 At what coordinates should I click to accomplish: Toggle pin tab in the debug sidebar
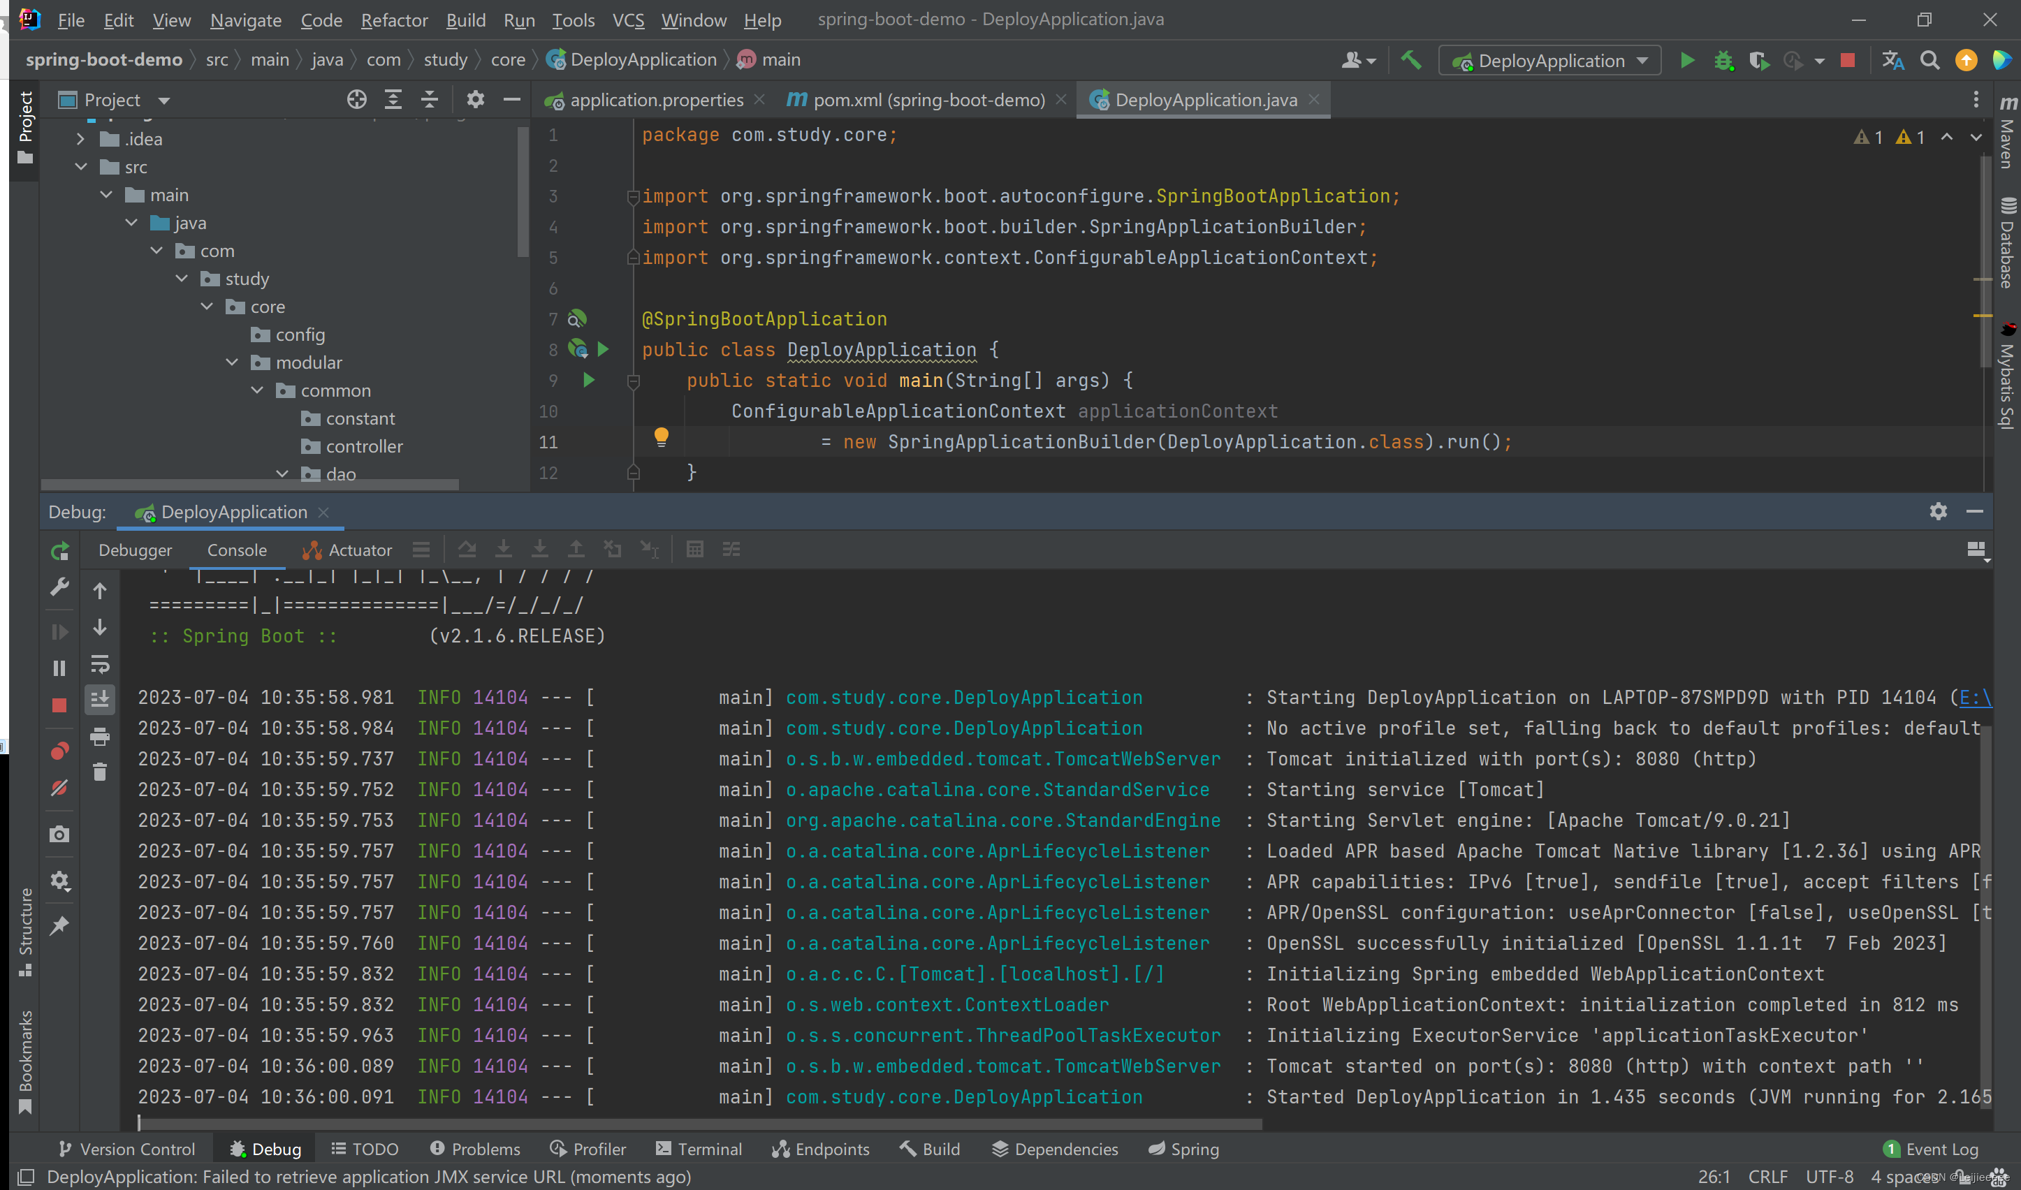click(59, 926)
